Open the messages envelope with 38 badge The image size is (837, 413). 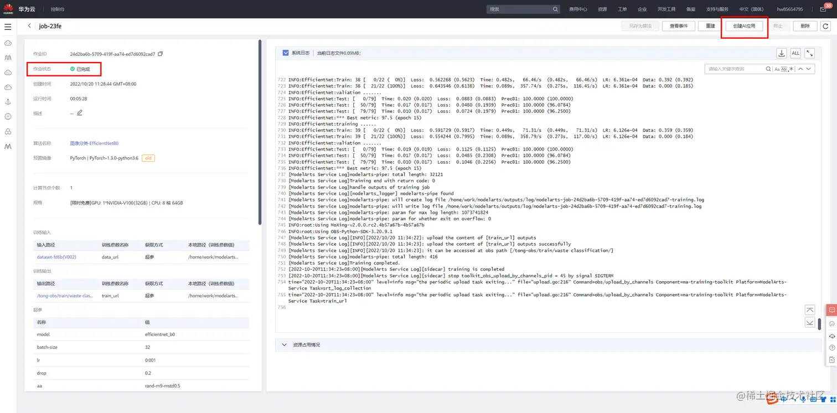824,8
